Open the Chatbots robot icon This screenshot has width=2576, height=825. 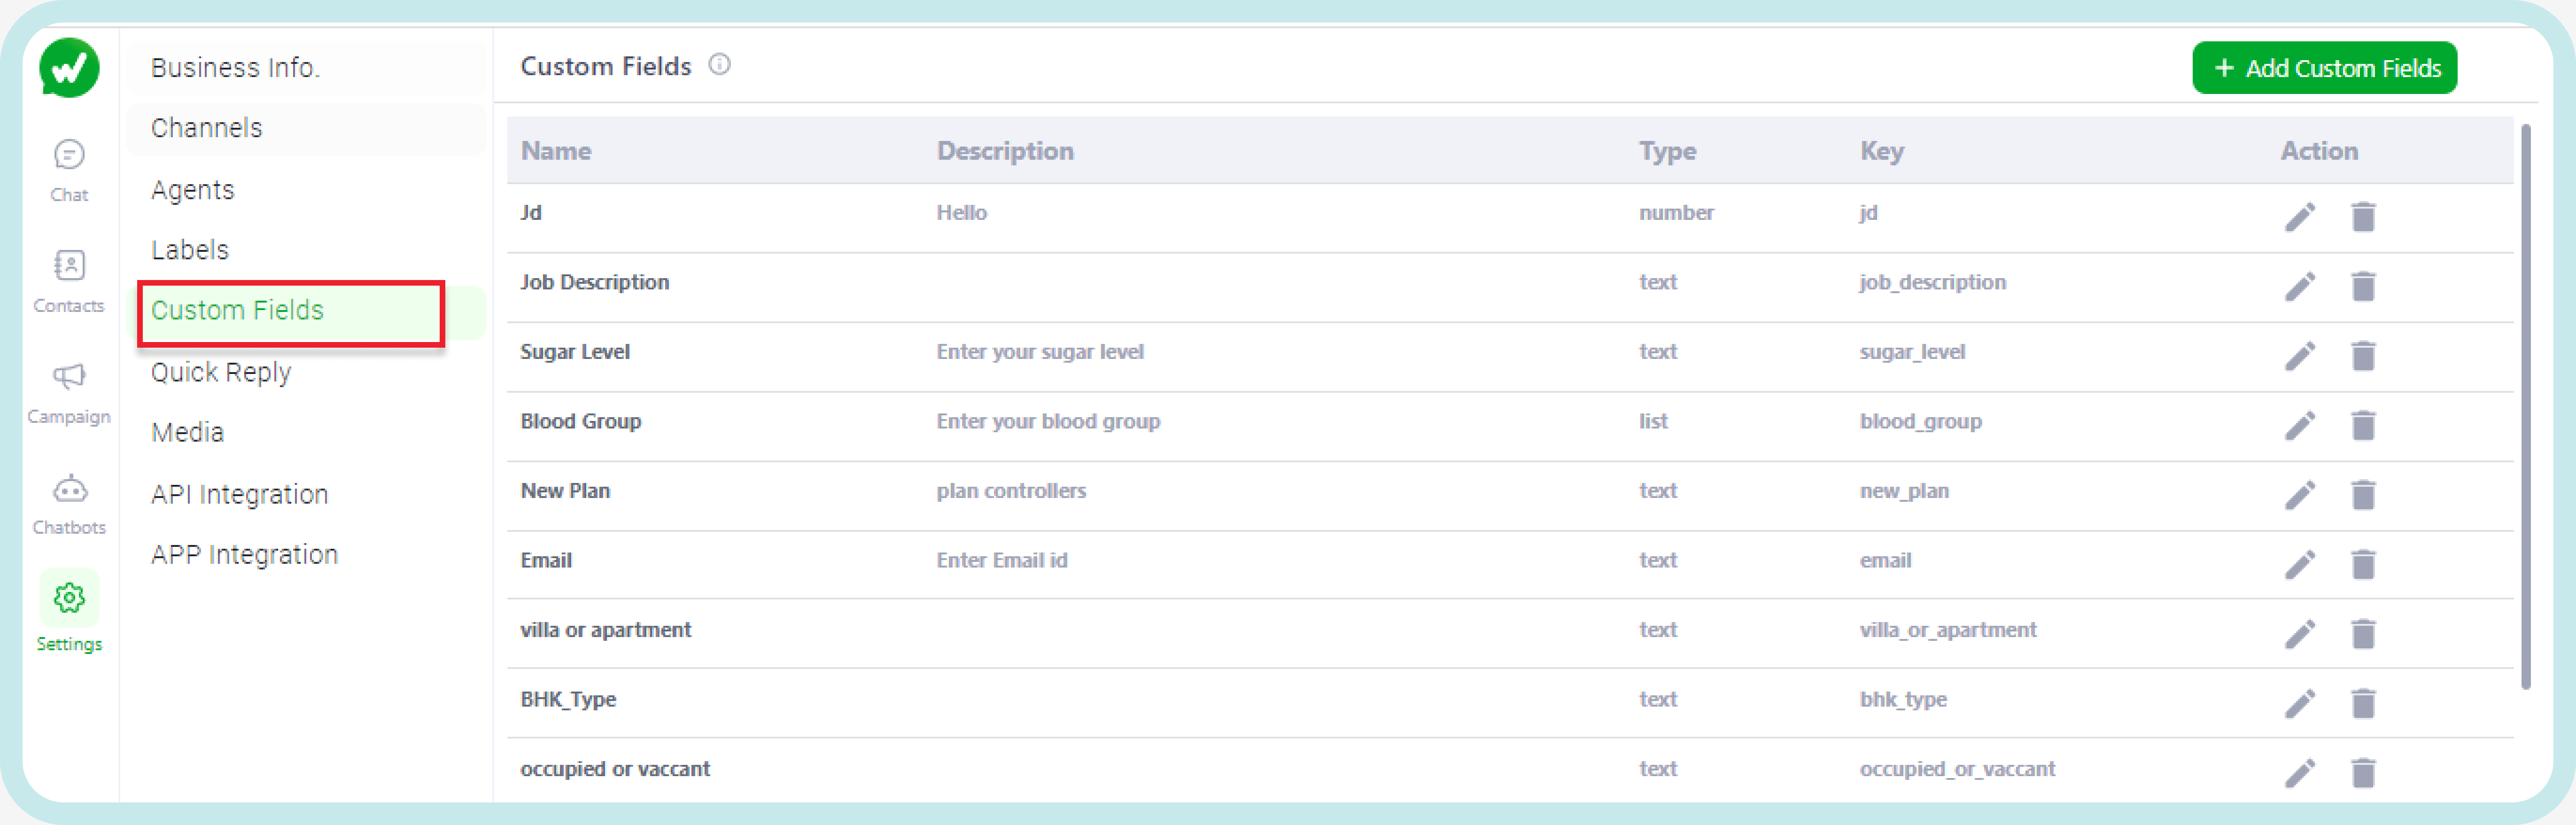[69, 488]
